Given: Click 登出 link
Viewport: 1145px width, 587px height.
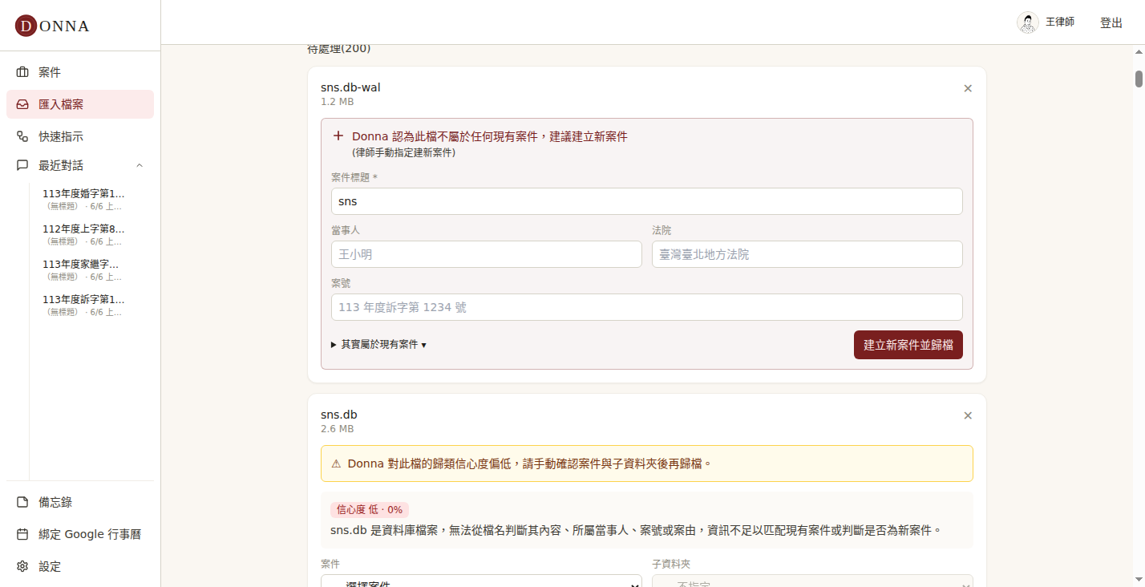Looking at the screenshot, I should [1111, 22].
